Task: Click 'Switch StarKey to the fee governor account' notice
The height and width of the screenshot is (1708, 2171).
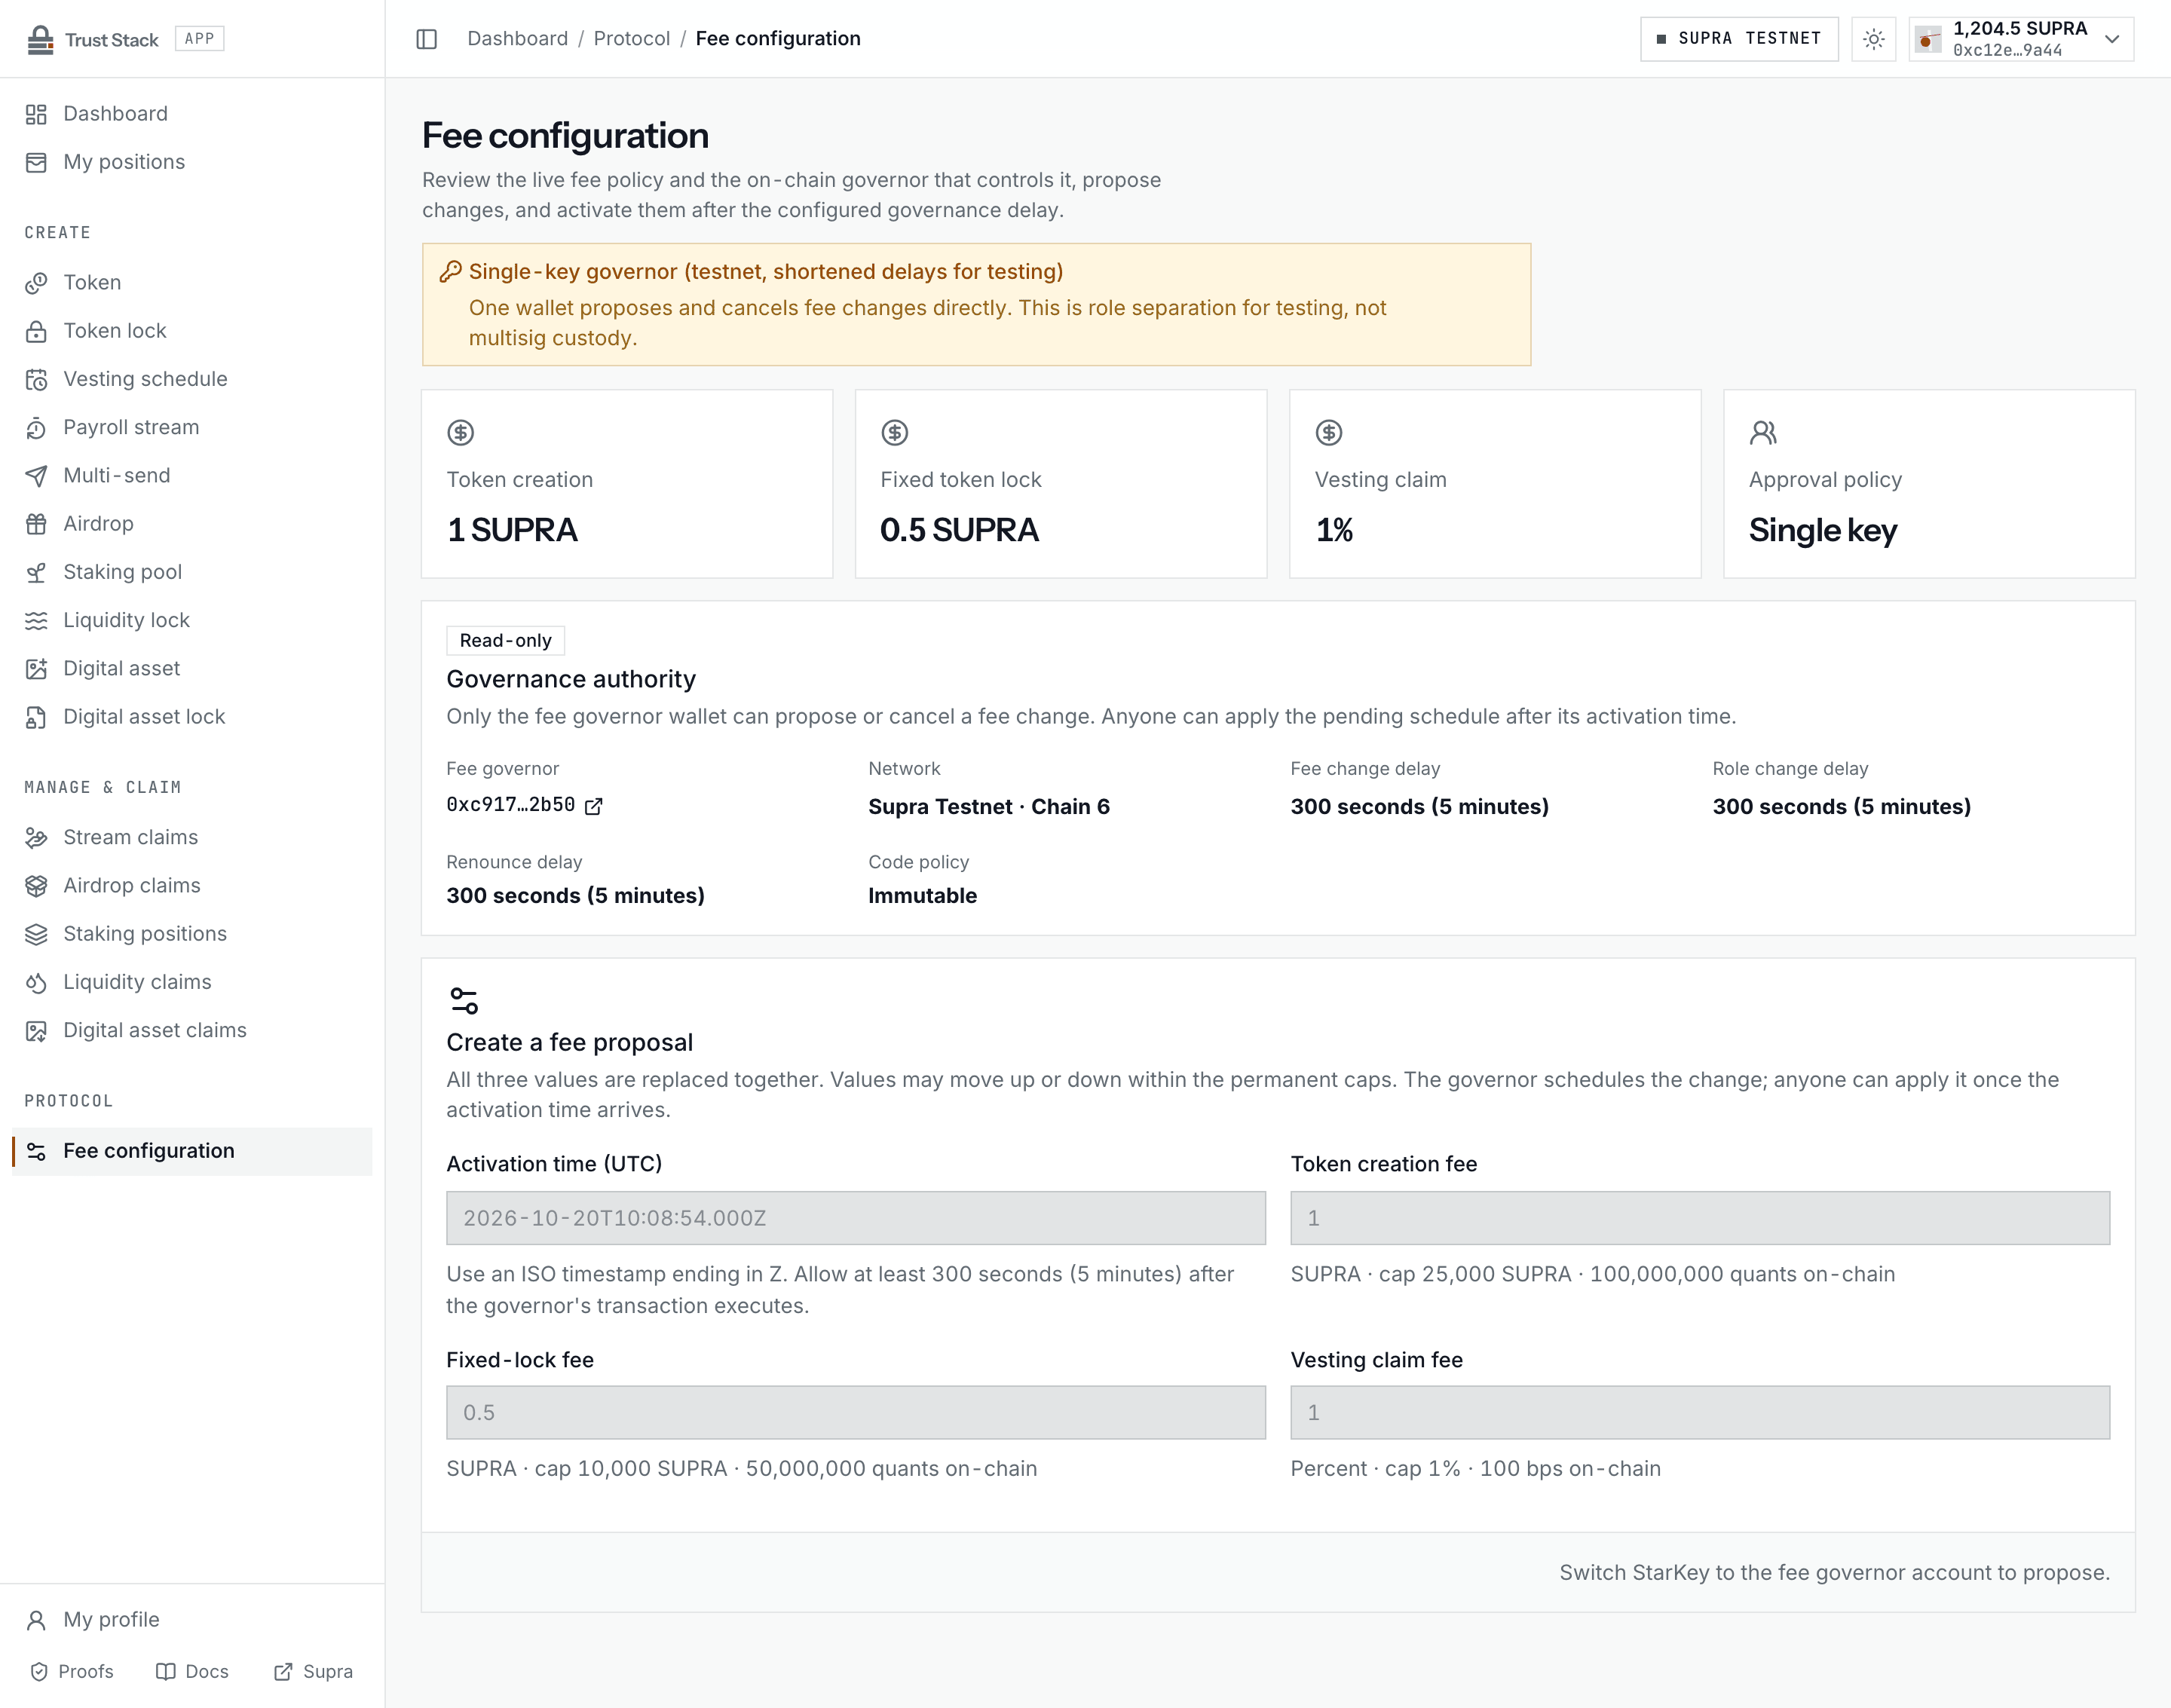Action: (1835, 1573)
